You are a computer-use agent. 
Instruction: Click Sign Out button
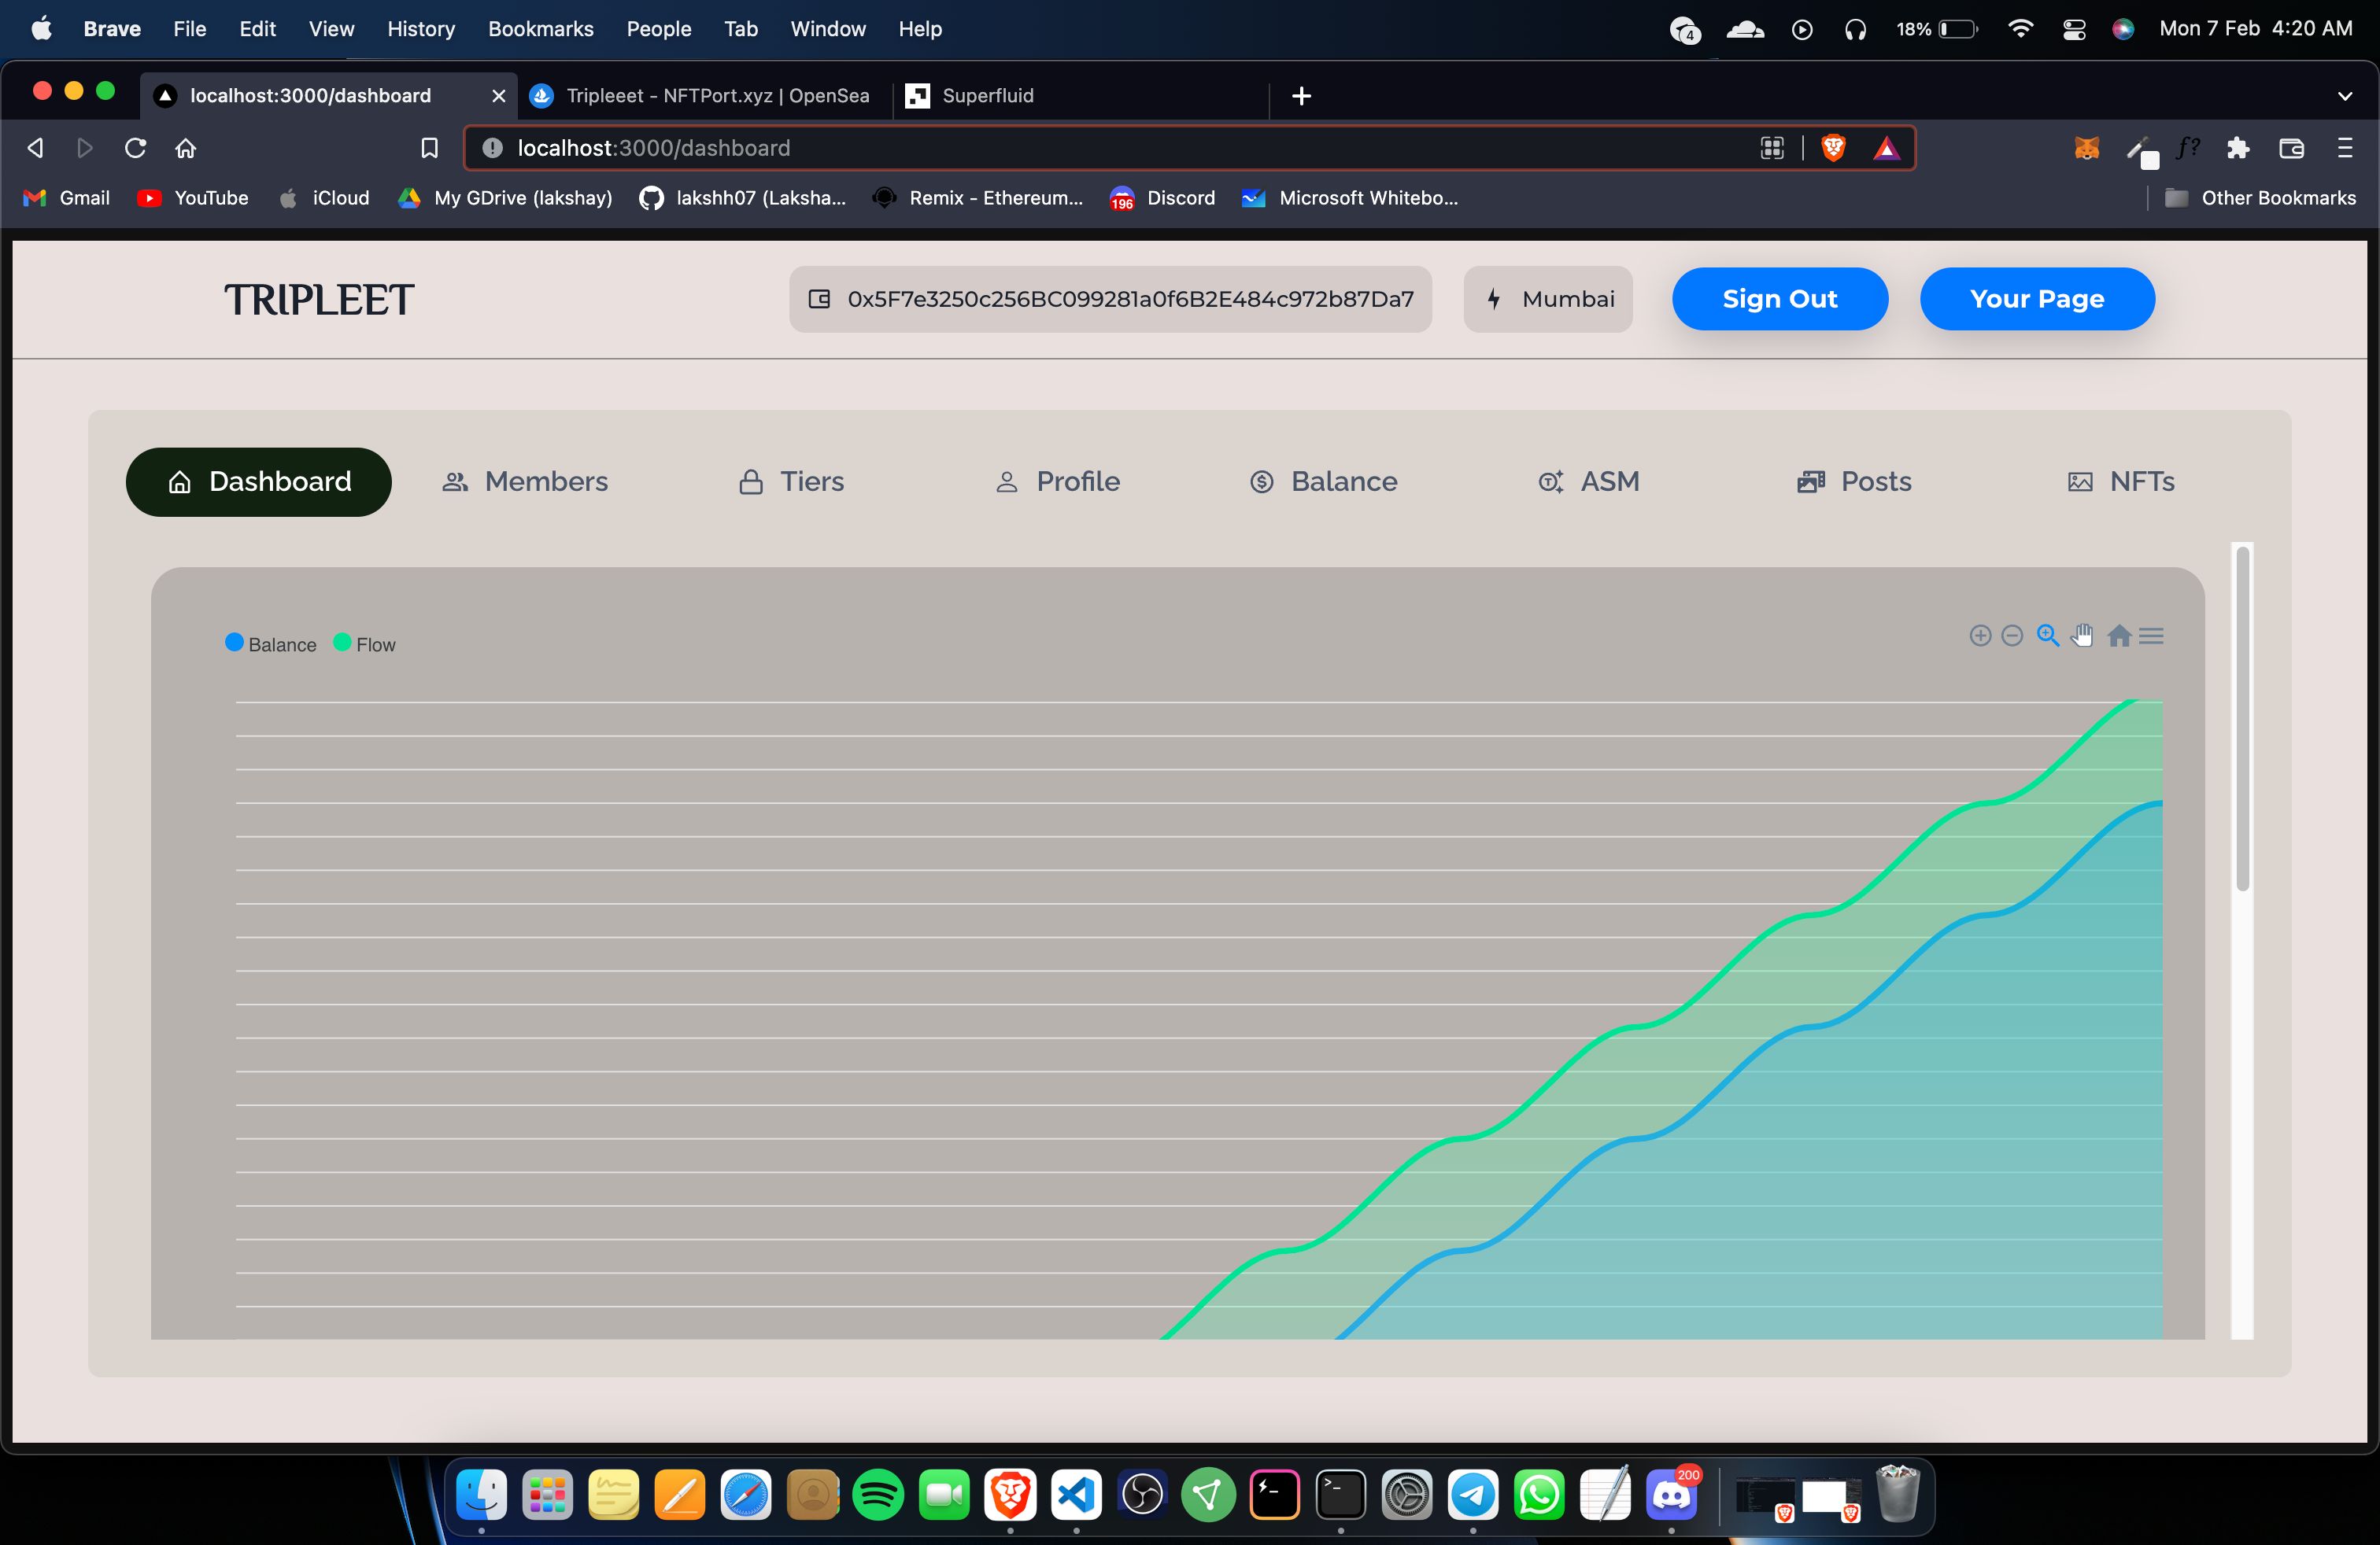[x=1779, y=298]
